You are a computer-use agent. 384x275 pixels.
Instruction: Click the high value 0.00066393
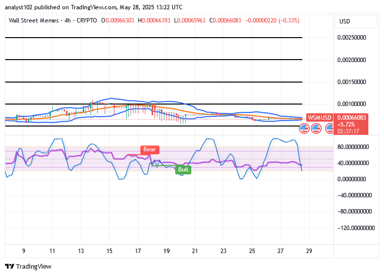tap(156, 21)
